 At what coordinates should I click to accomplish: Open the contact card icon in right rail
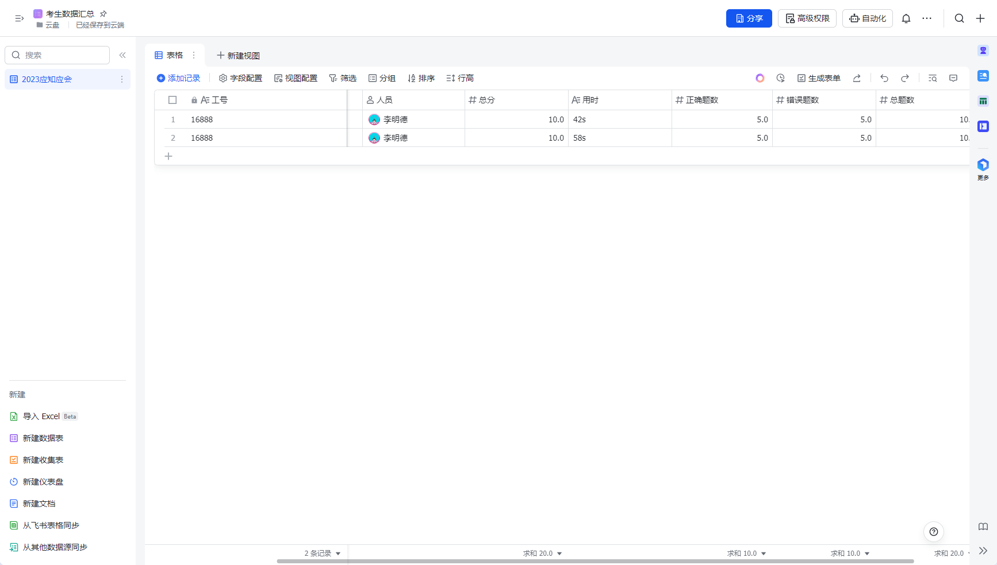983,76
